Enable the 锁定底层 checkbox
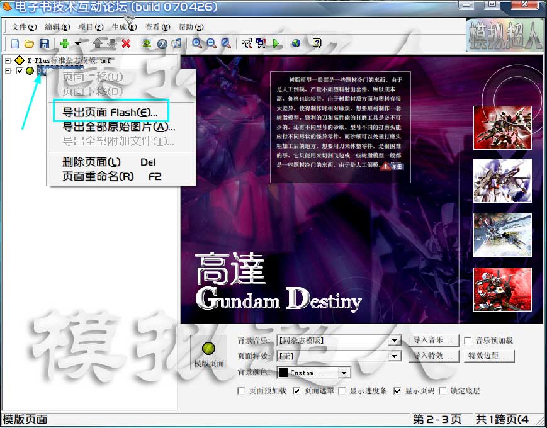Viewport: 547px width, 428px height. click(x=443, y=391)
